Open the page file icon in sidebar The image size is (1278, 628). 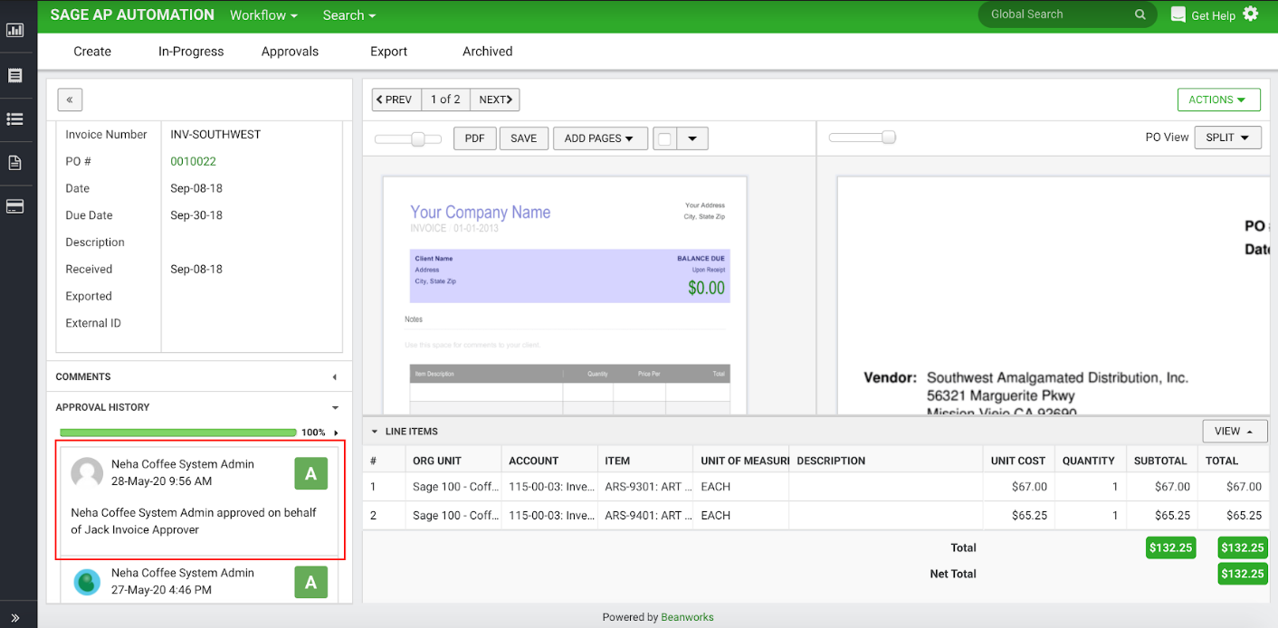coord(14,163)
